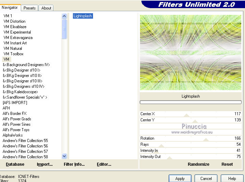Click the filter list scrollbar thumb
This screenshot has width=245, height=182.
pos(64,29)
